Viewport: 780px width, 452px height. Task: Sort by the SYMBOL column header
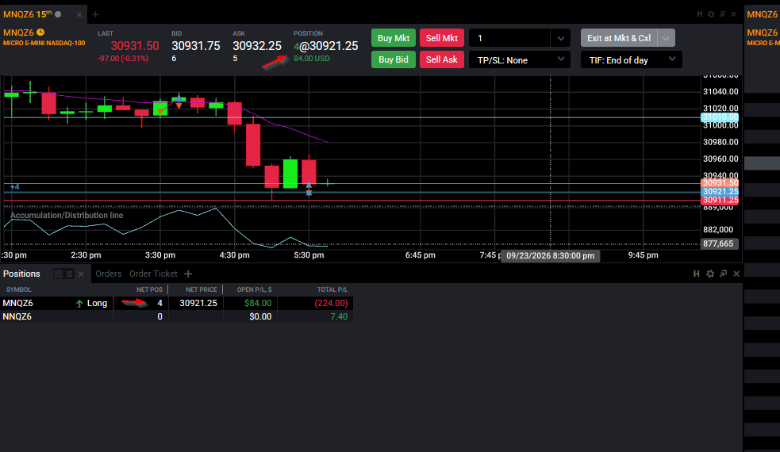tap(19, 289)
